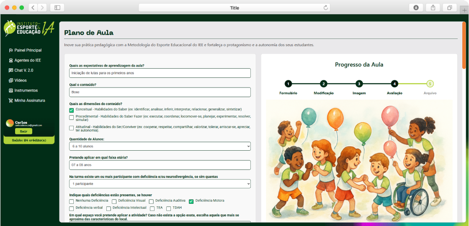The width and height of the screenshot is (469, 226).
Task: Click the Painel Principal flag icon
Action: coord(11,50)
